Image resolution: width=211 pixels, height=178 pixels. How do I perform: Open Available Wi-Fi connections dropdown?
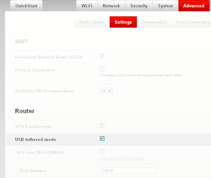106,91
